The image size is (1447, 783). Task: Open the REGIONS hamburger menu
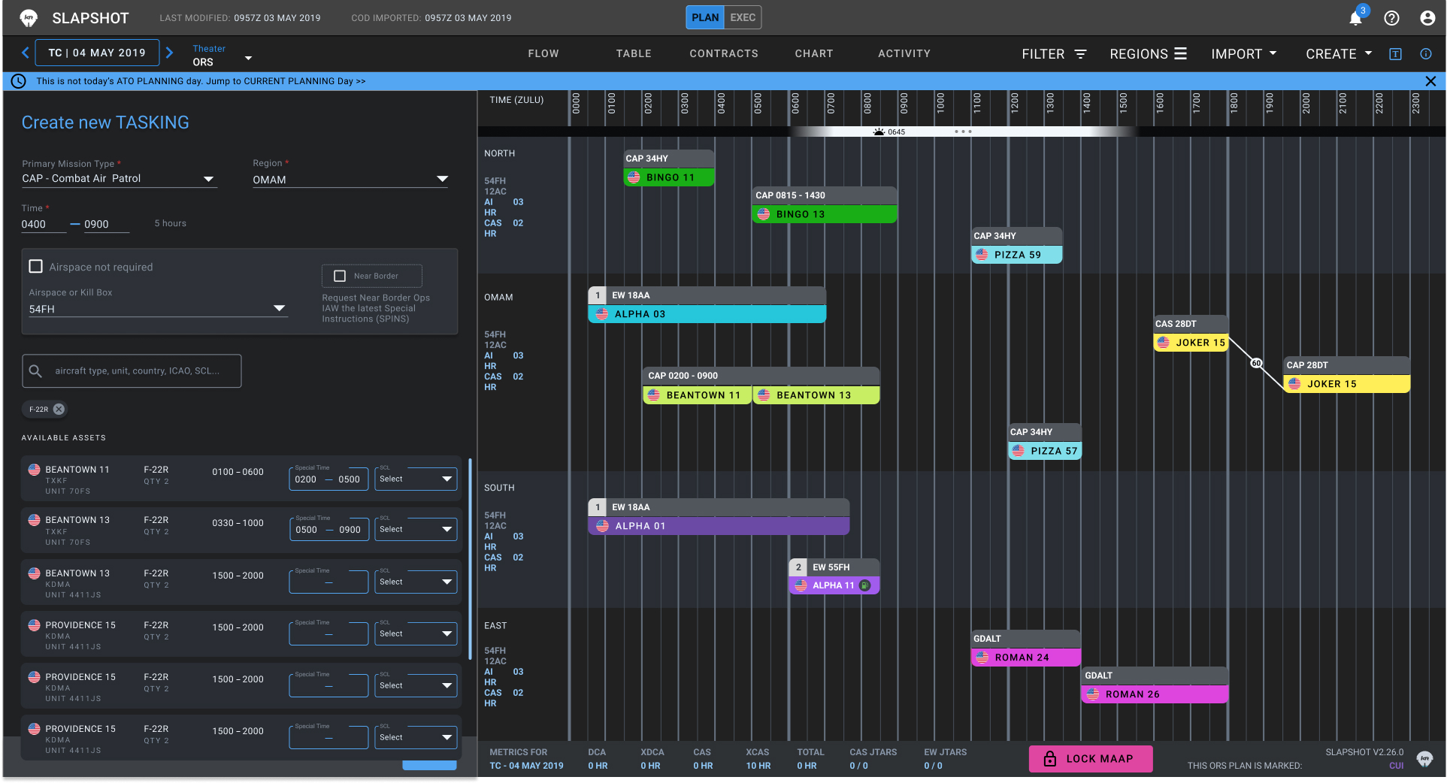click(x=1181, y=53)
